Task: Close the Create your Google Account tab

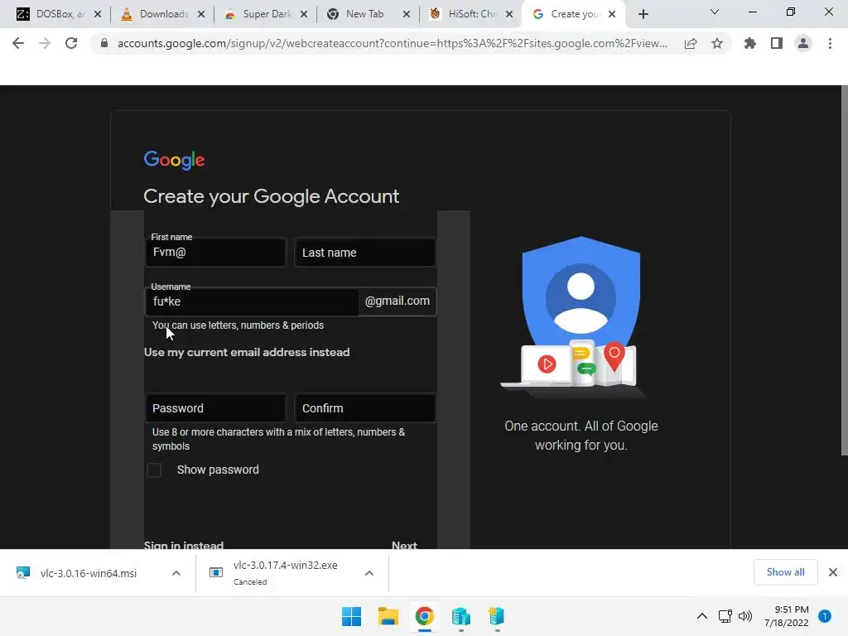Action: 612,14
